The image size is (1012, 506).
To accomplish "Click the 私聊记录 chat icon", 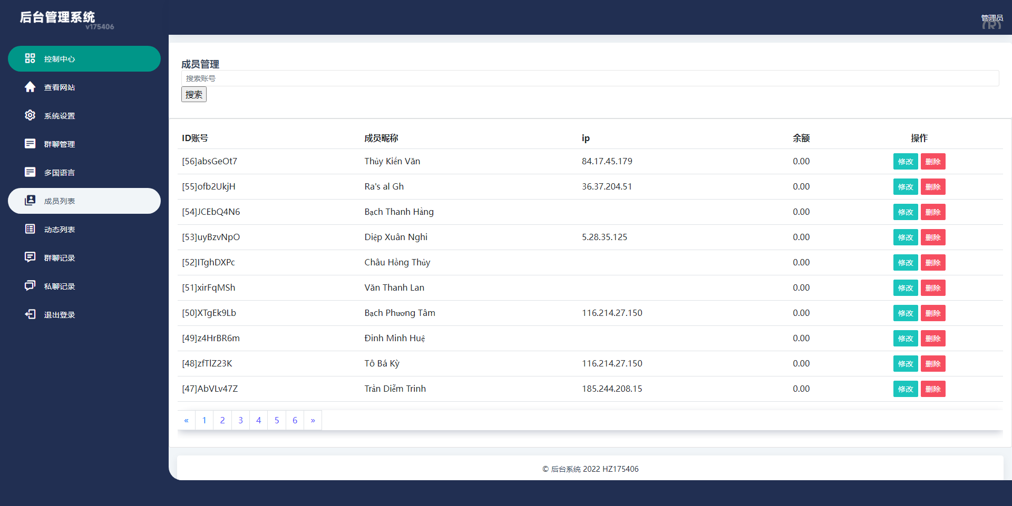I will [x=30, y=286].
